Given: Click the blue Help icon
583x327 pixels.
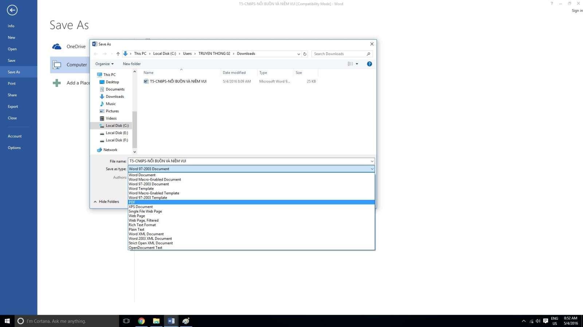Looking at the screenshot, I should (x=369, y=64).
